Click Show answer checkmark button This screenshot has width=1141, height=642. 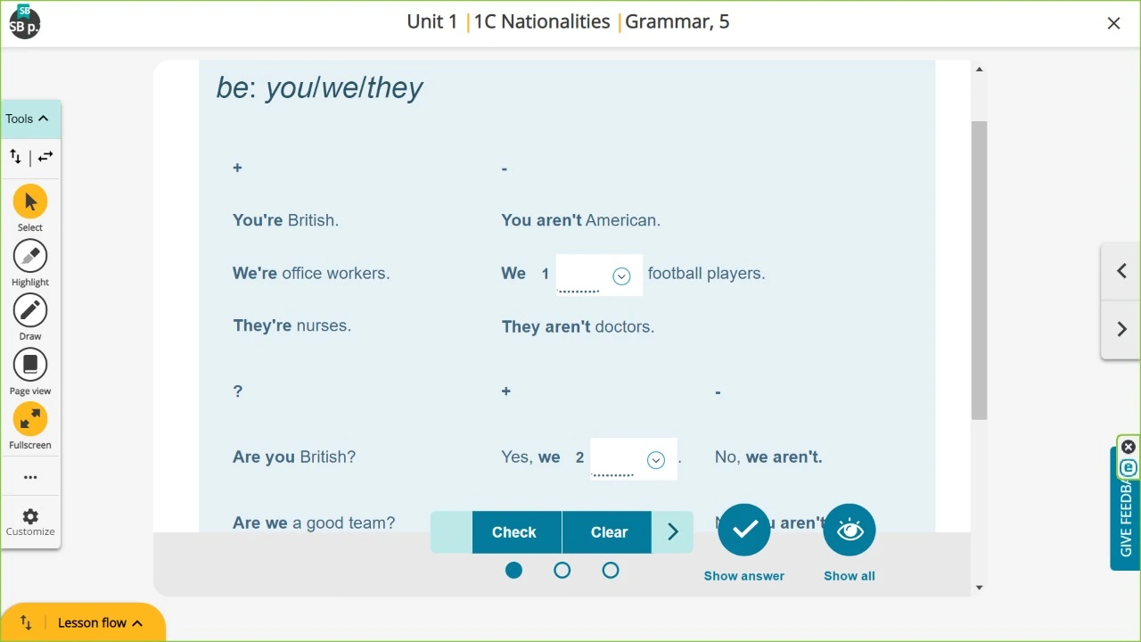744,531
